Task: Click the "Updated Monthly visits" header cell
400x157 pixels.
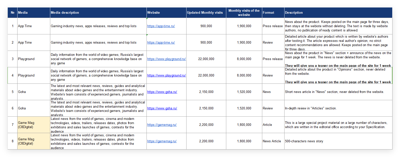Action: [206, 13]
